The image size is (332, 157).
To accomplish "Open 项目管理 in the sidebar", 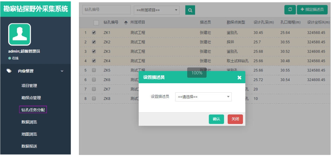I will click(x=29, y=86).
